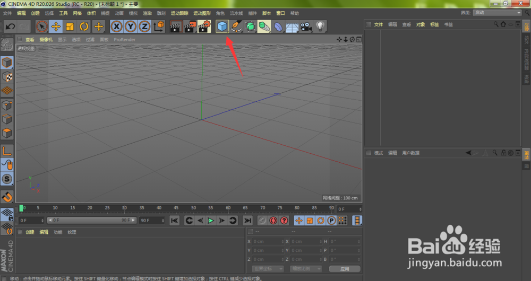
Task: Click the preview range slider bar
Action: (92, 220)
